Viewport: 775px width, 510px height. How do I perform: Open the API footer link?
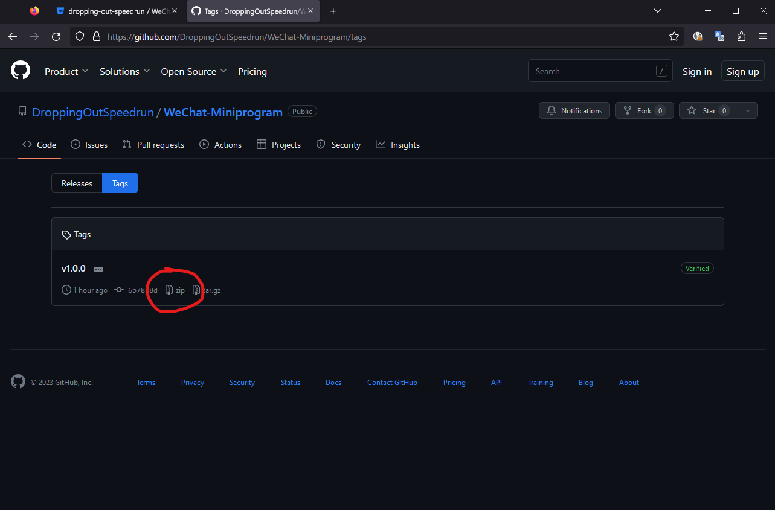(x=497, y=383)
